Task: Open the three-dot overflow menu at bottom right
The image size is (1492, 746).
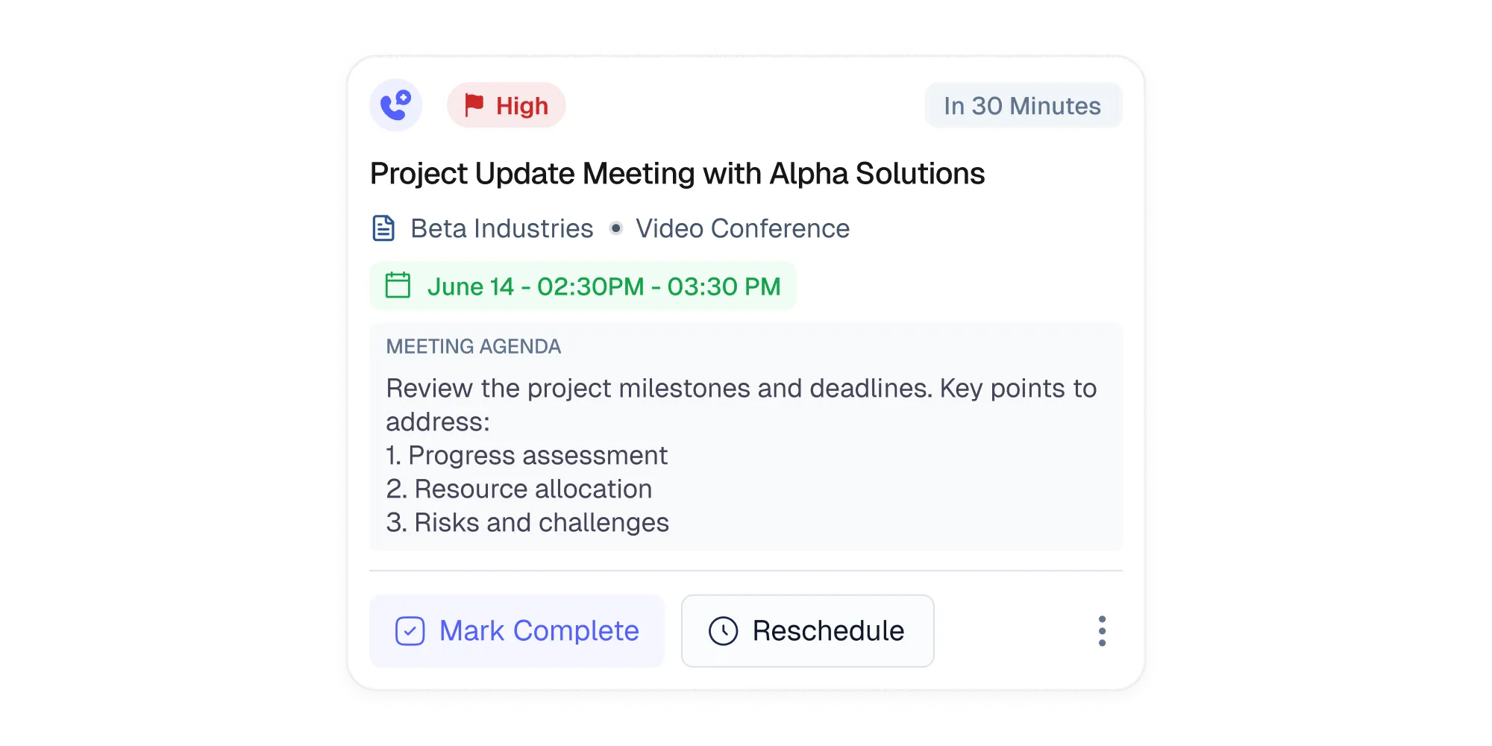Action: [x=1102, y=630]
